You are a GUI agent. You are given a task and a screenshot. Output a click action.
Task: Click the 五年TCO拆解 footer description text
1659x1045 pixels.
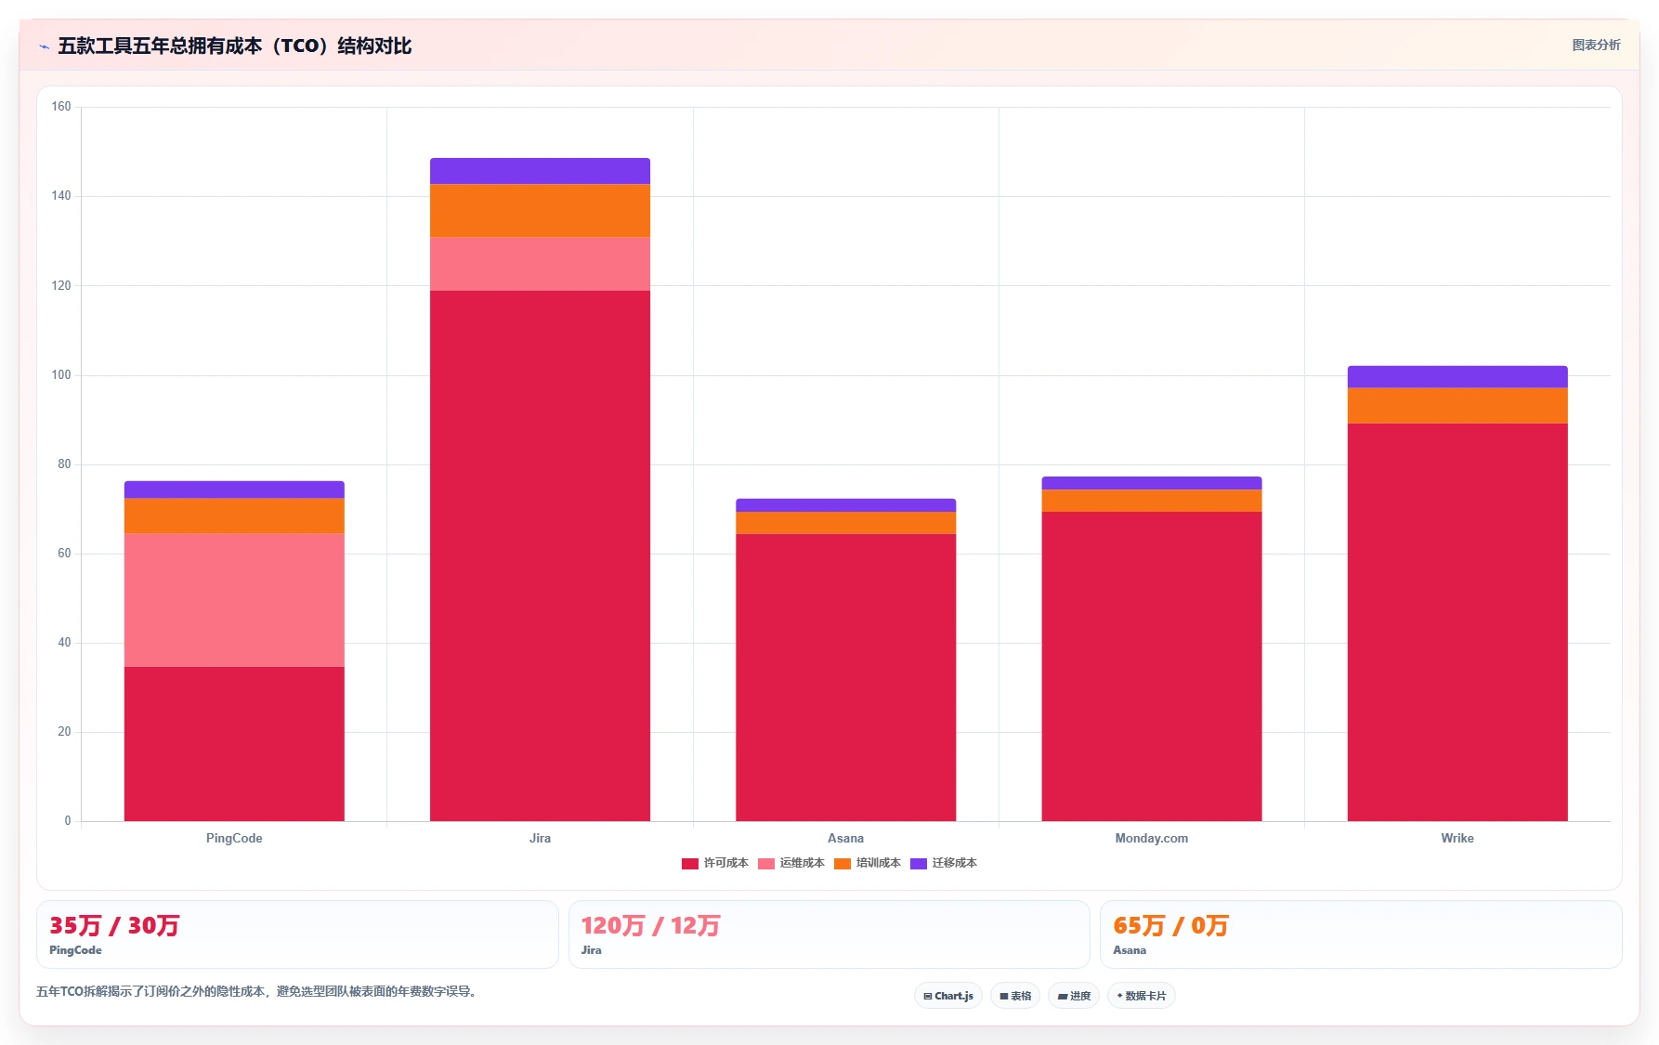point(257,991)
